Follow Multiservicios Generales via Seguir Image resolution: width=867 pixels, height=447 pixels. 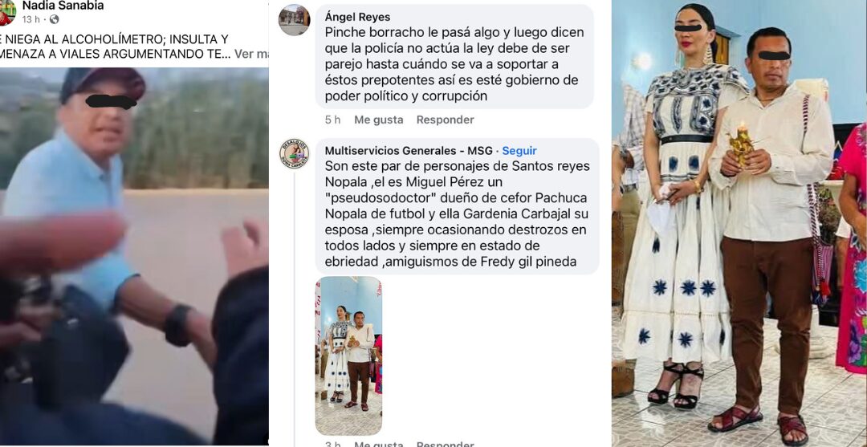[x=519, y=151]
